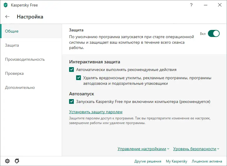The width and height of the screenshot is (227, 166).
Task: Open the Дополнительно section
Action: click(20, 87)
